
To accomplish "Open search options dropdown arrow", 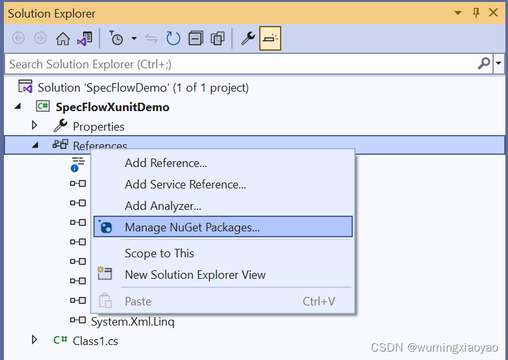I will tap(499, 64).
